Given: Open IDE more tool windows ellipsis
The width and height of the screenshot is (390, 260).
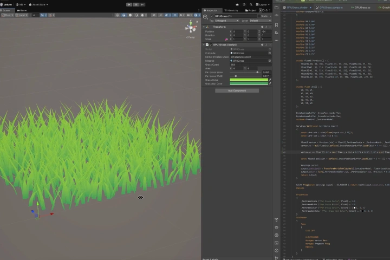Looking at the screenshot, I should point(276,40).
